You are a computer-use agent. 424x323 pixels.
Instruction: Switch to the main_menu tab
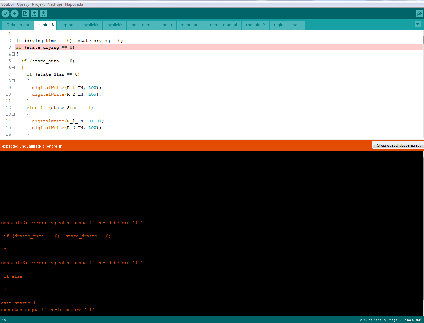(x=141, y=25)
